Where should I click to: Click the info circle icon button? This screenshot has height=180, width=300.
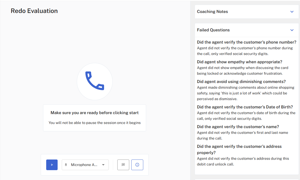(137, 165)
